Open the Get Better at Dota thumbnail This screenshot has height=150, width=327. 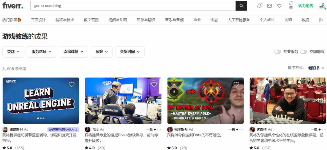point(205,101)
